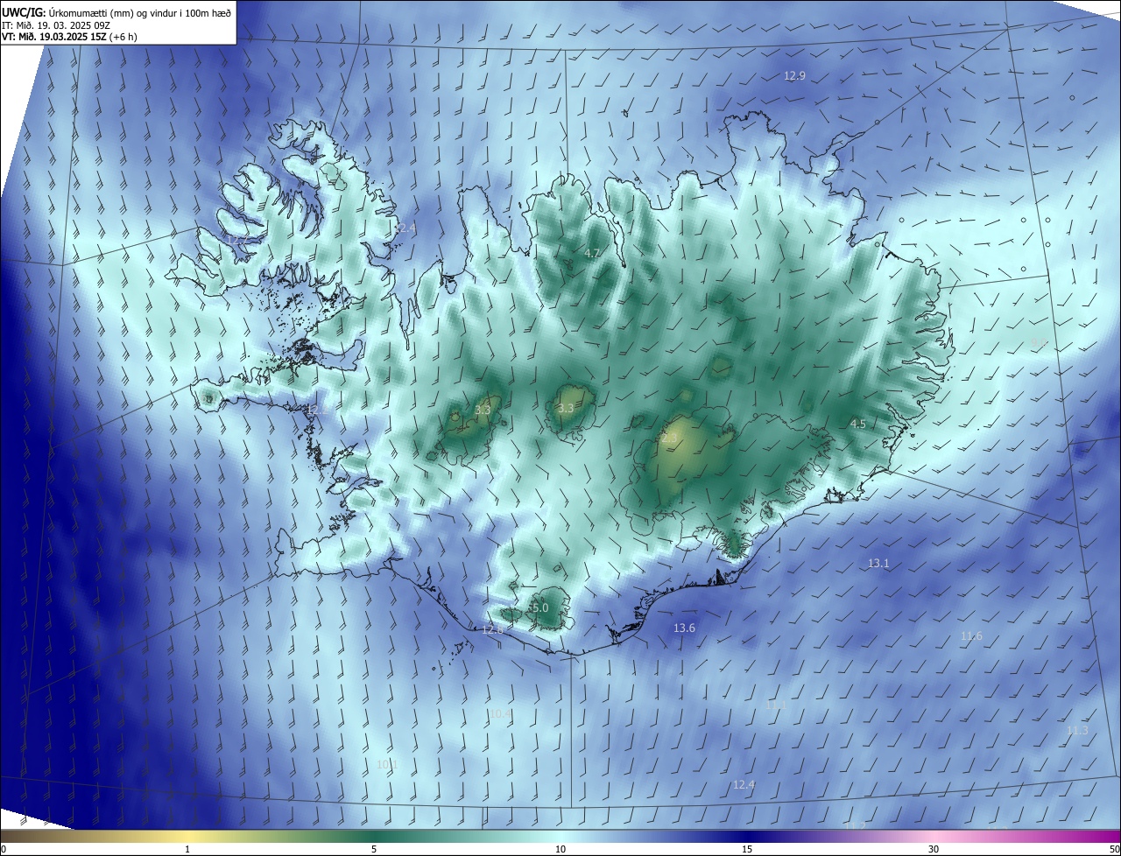This screenshot has height=856, width=1121.
Task: Click the 11.3 value label near right edge
Action: pos(1077,730)
